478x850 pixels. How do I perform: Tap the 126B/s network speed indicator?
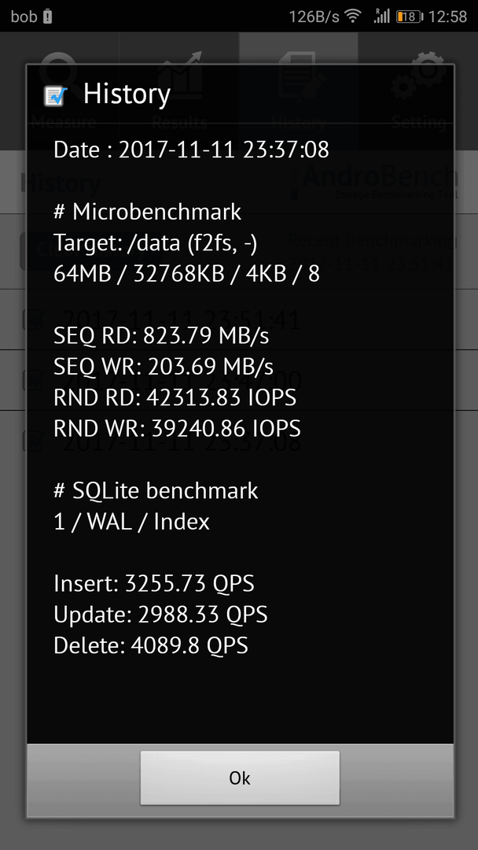pyautogui.click(x=314, y=17)
